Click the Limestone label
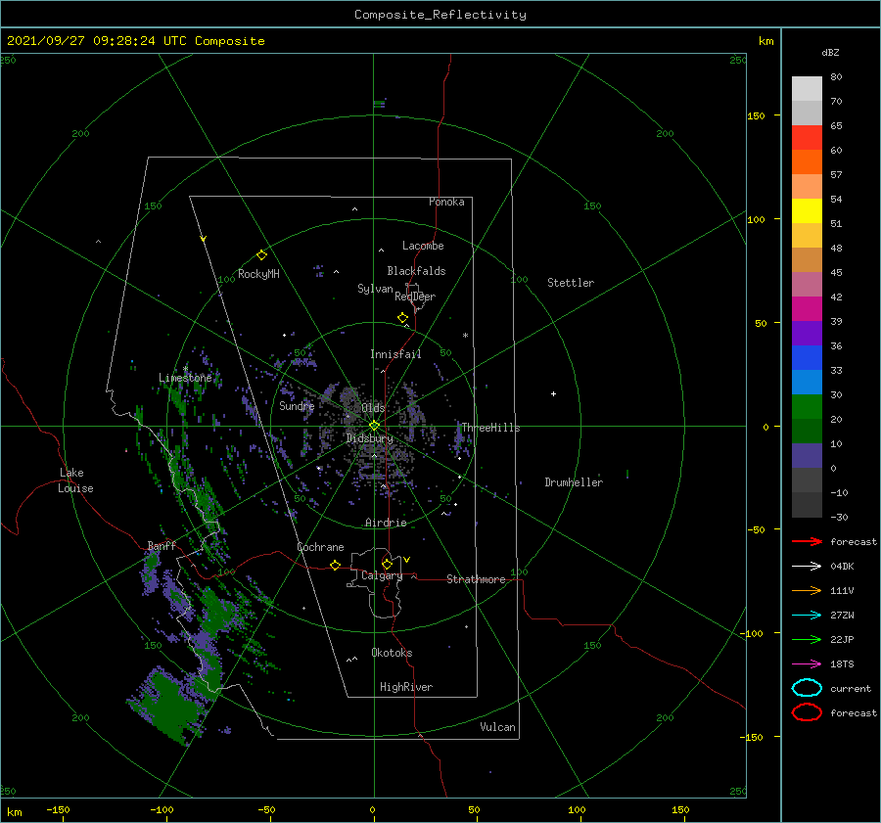The height and width of the screenshot is (823, 881). [x=185, y=378]
